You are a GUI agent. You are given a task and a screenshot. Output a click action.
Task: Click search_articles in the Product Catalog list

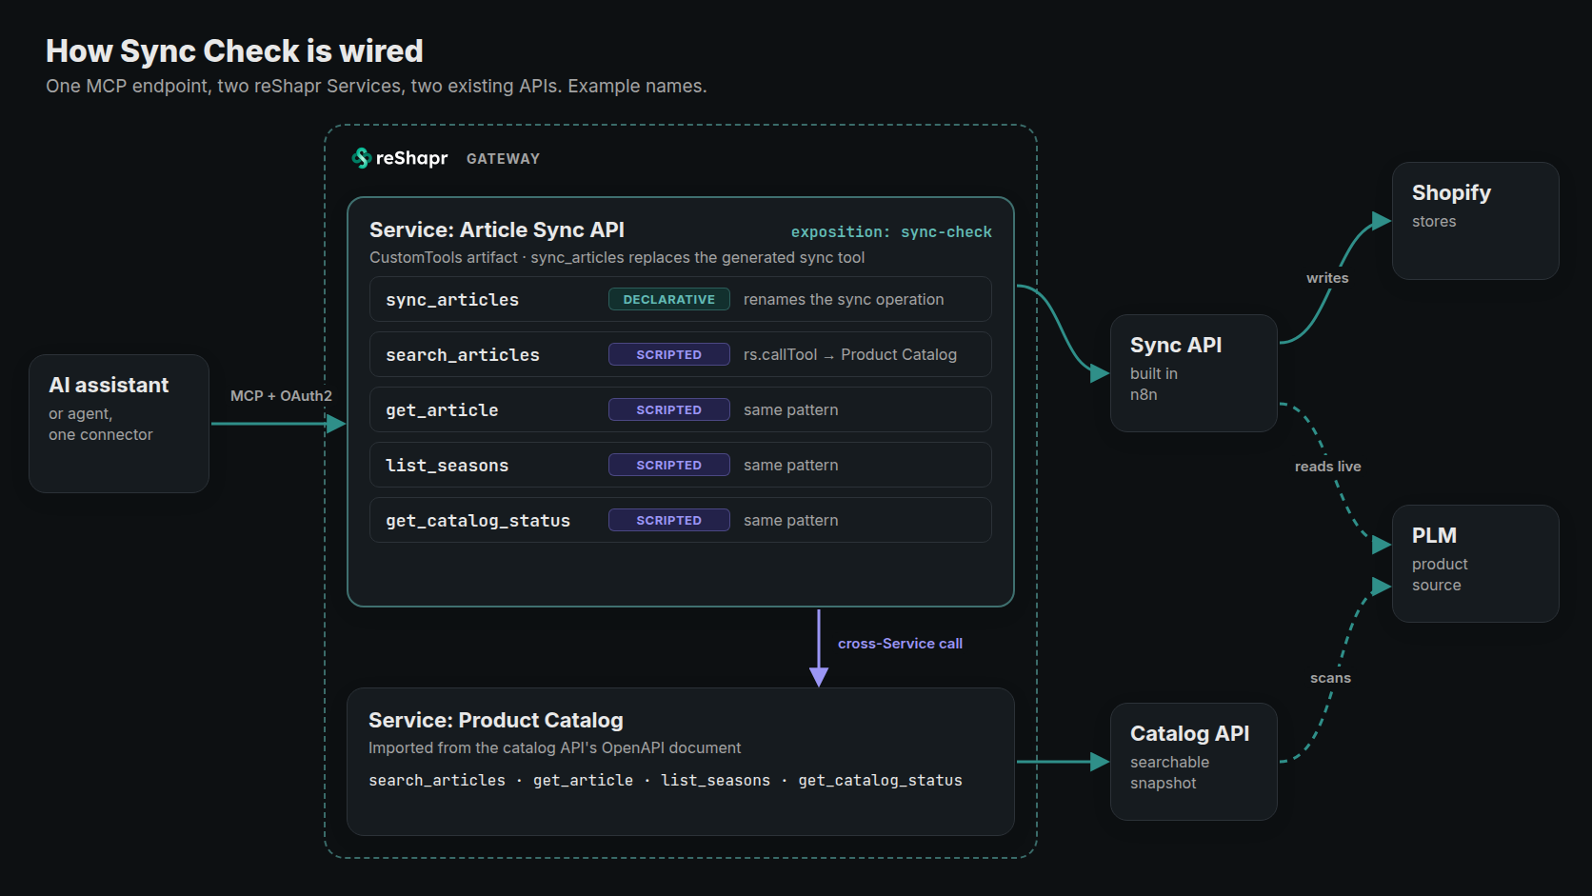tap(437, 780)
